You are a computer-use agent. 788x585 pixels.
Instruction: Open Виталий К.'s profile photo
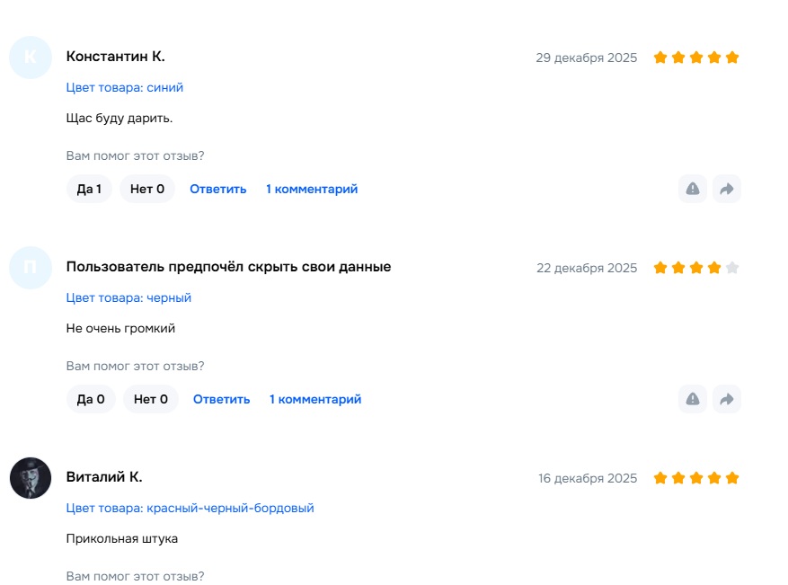[31, 478]
